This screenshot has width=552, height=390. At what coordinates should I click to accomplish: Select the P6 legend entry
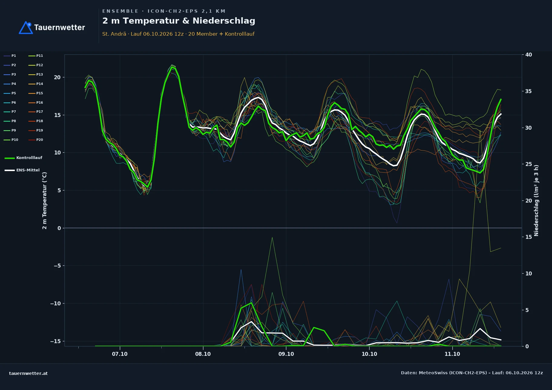click(x=10, y=102)
